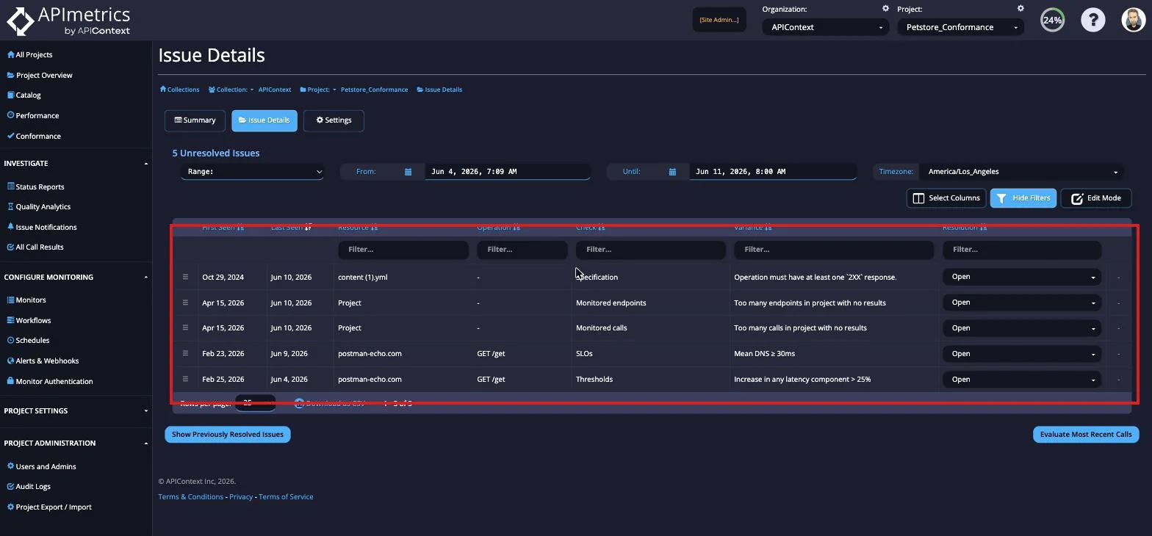Click the Until date calendar icon
Screen dimensions: 1152x536
pyautogui.click(x=672, y=172)
